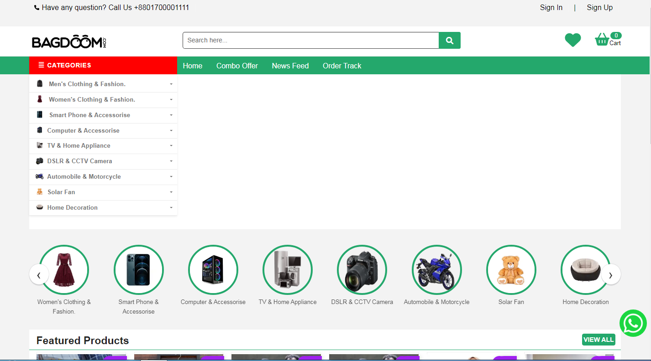Expand TV & Home Appliance dropdown arrow
The height and width of the screenshot is (361, 651).
coord(171,146)
